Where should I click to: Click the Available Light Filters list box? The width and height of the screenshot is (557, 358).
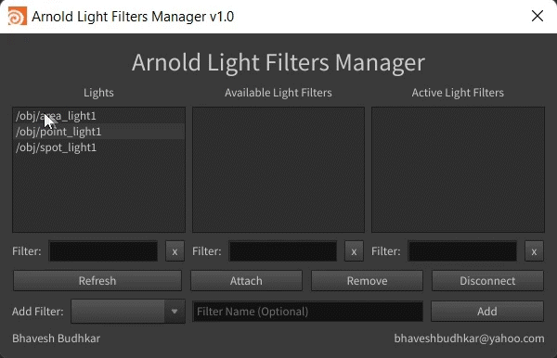click(278, 170)
